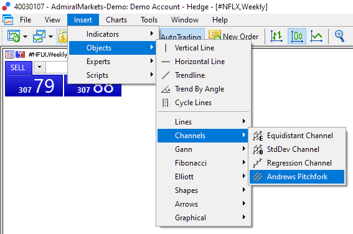This screenshot has width=353, height=234.
Task: Choose Andrews Pitchfork
Action: click(297, 177)
